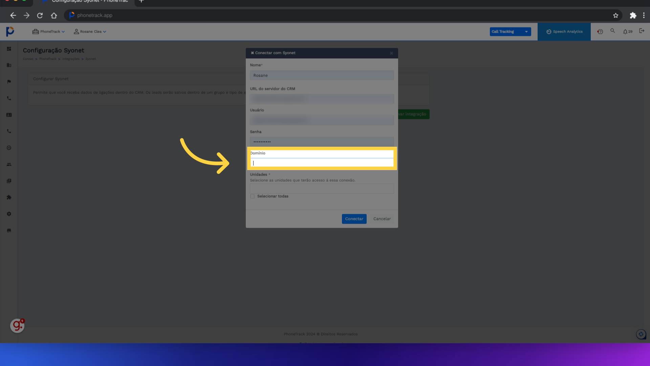Open the browser three-dot menu
This screenshot has height=366, width=650.
(644, 15)
